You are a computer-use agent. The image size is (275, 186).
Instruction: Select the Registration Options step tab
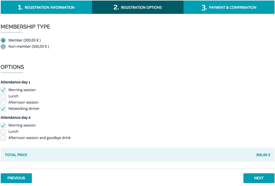[137, 7]
